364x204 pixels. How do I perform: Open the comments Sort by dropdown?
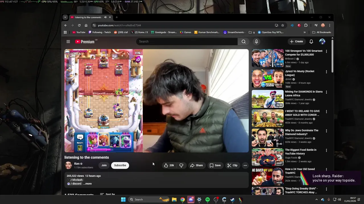pos(107,194)
